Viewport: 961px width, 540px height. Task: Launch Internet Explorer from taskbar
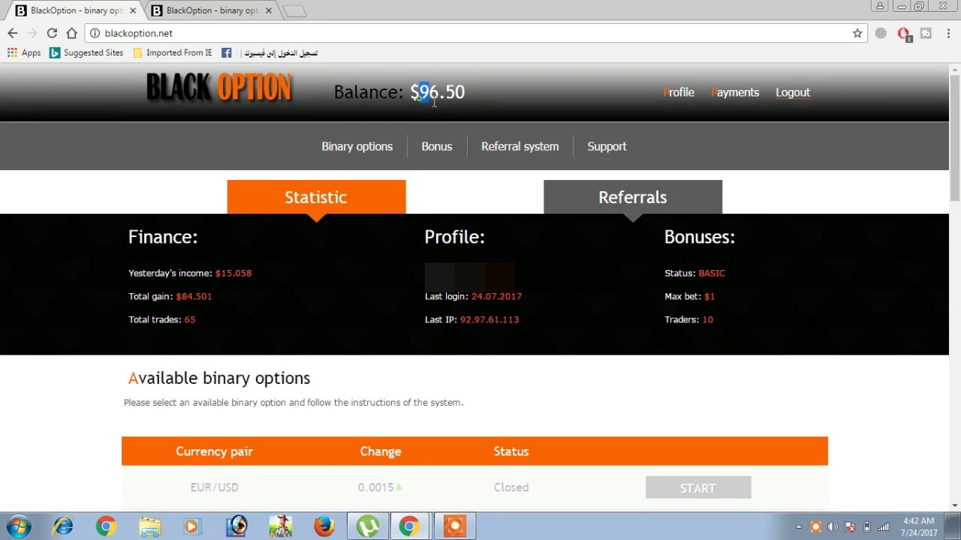click(x=63, y=526)
